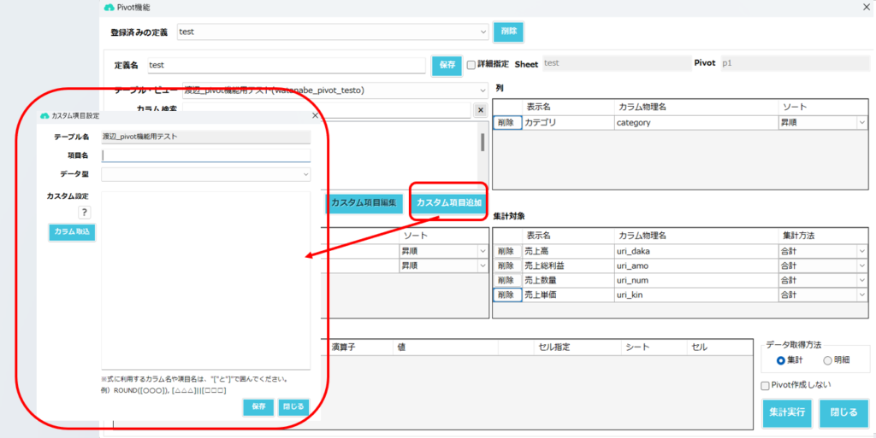Clear column search with the x button
Image resolution: width=876 pixels, height=438 pixels.
tap(481, 110)
